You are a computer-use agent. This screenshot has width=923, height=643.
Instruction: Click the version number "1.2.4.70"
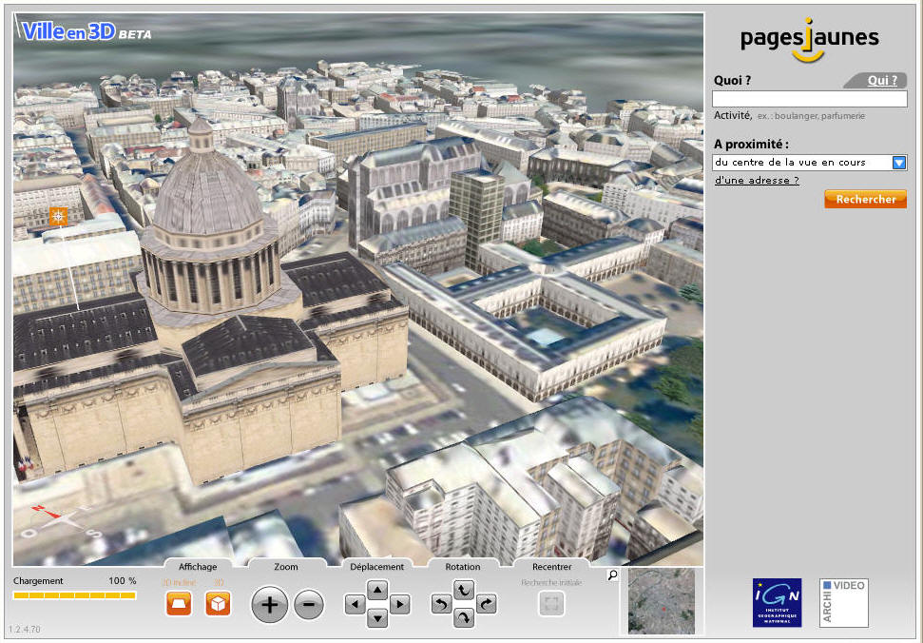point(24,630)
